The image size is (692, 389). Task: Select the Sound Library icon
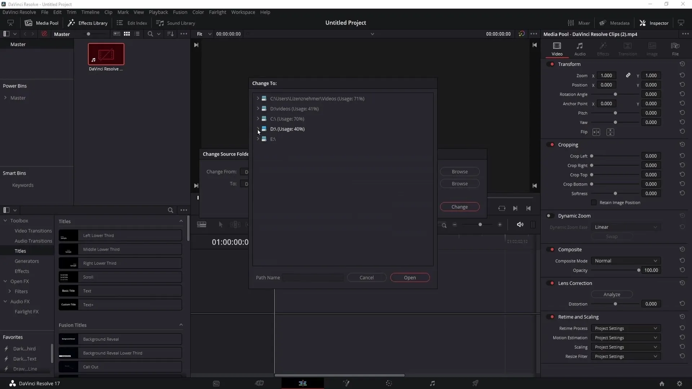tap(159, 23)
